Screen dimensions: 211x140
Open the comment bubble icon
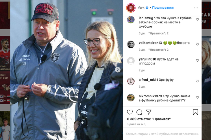[x=139, y=112]
